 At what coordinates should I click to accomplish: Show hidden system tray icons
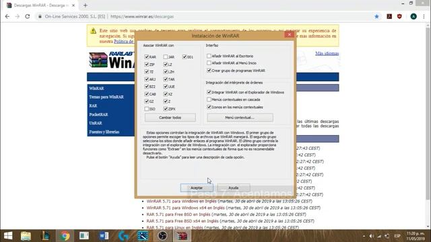pyautogui.click(x=364, y=236)
